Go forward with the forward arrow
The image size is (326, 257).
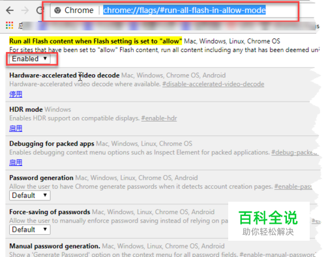(x=25, y=10)
